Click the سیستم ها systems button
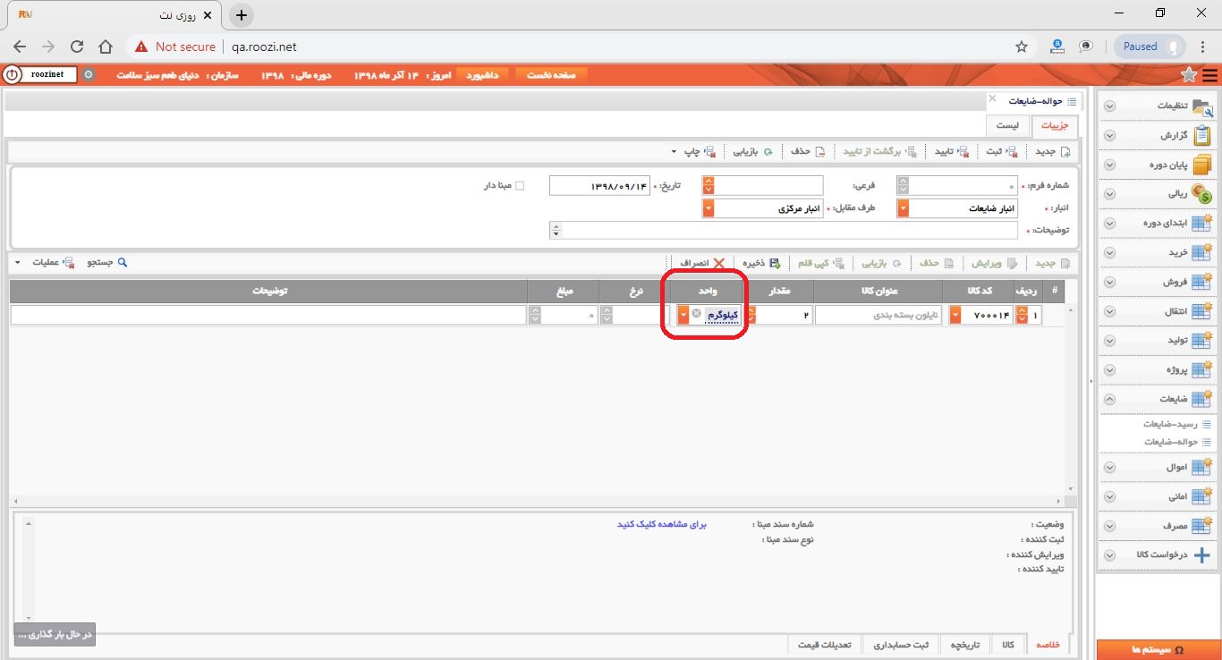The width and height of the screenshot is (1222, 660). click(1158, 649)
